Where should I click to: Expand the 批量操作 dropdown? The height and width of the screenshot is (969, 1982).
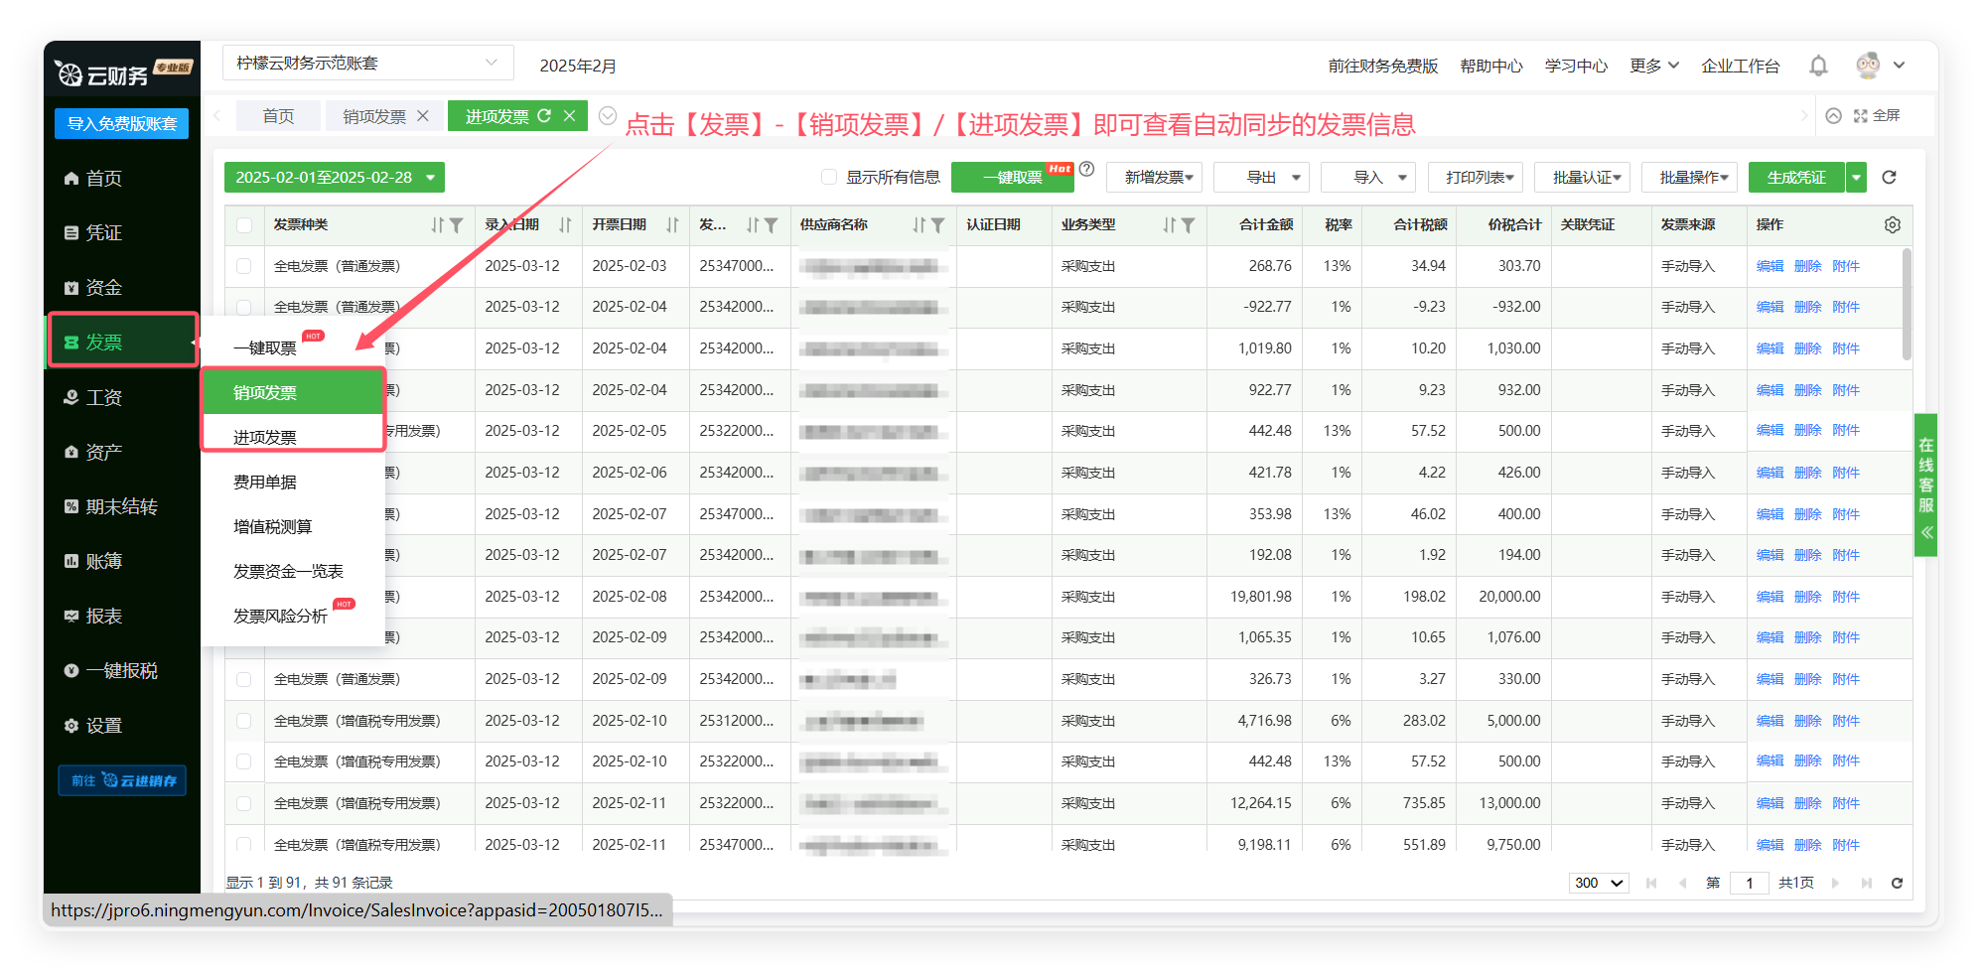(1690, 177)
